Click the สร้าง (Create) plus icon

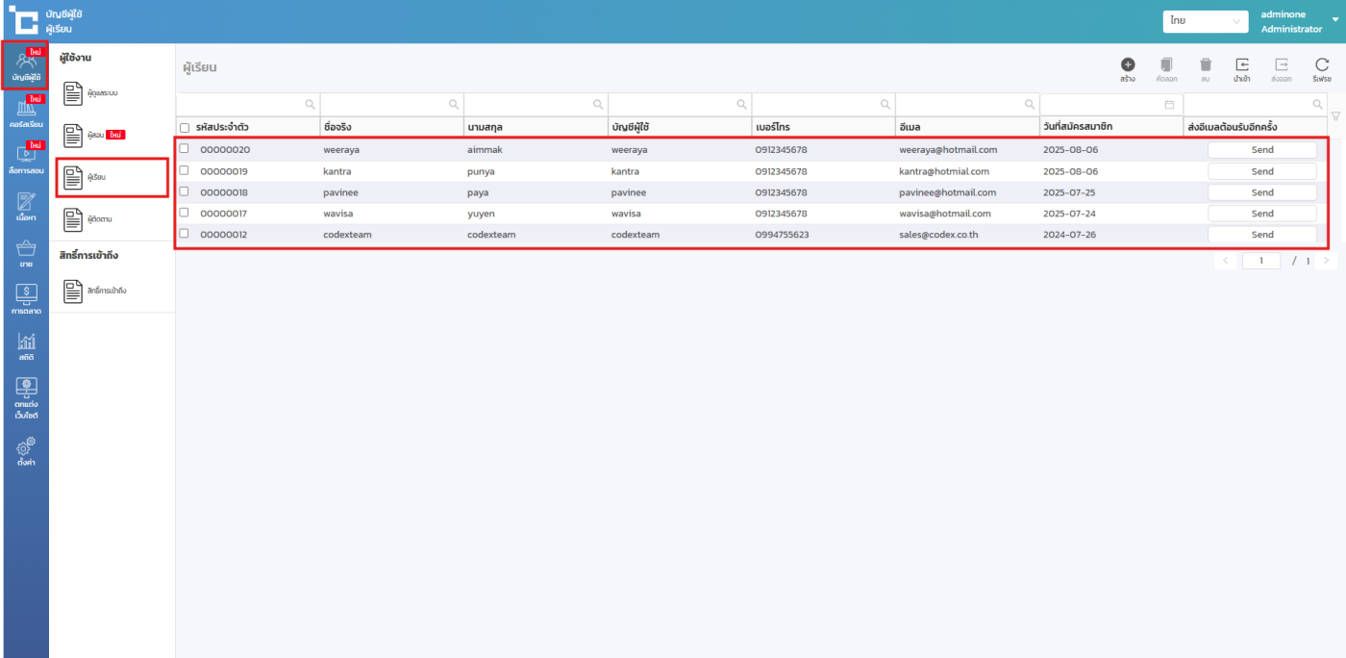click(x=1128, y=64)
